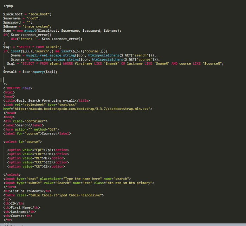Click the <!DOCTYPE html> declaration

click(x=18, y=88)
